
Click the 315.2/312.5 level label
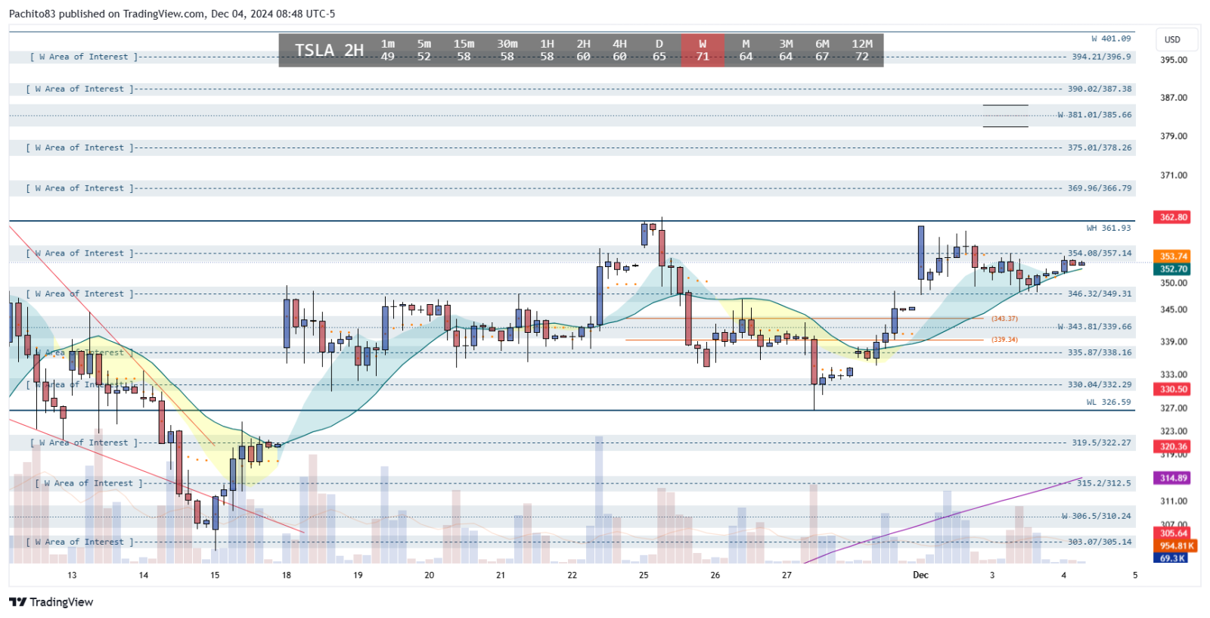[1104, 483]
